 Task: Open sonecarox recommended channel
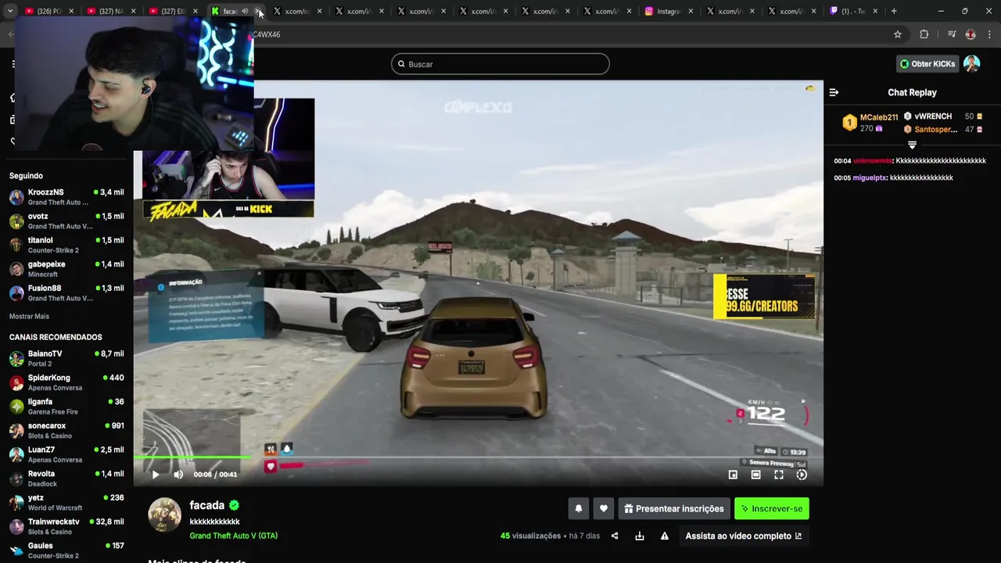[66, 431]
